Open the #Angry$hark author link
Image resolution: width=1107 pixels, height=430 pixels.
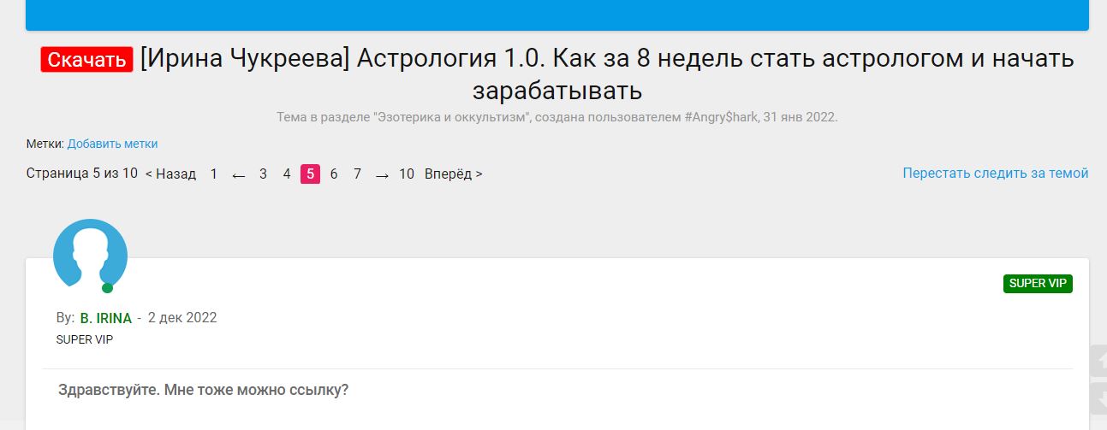click(721, 116)
